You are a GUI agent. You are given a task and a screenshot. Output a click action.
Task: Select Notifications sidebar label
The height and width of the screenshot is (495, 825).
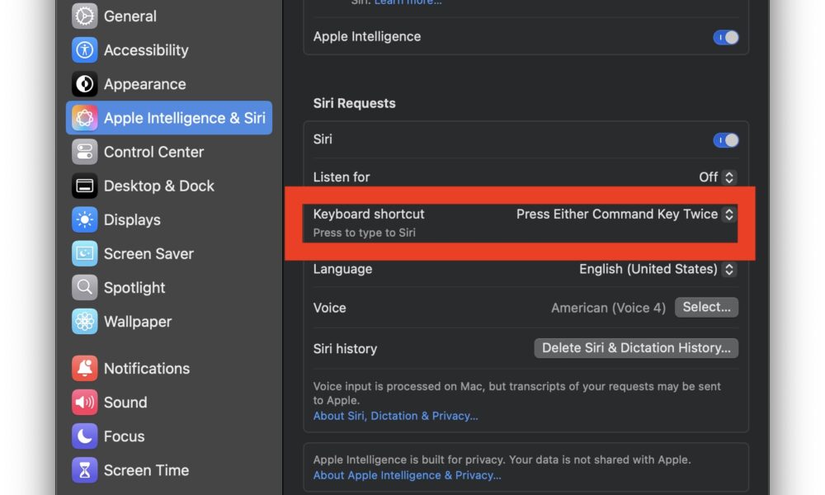pos(146,368)
